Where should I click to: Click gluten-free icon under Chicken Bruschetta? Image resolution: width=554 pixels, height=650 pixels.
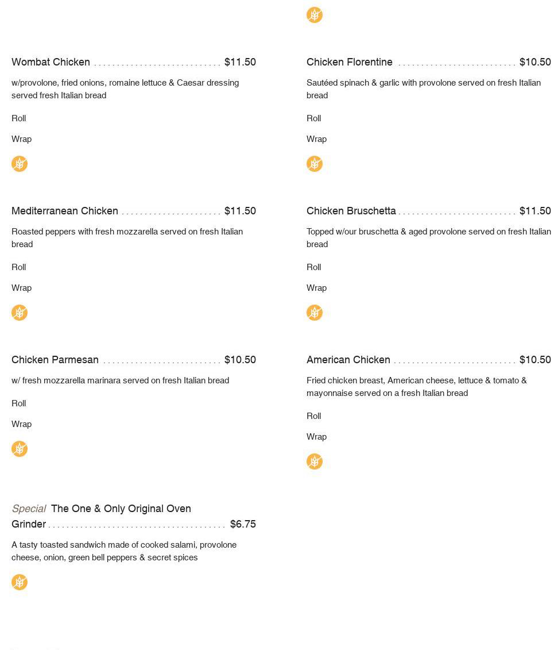click(x=315, y=313)
